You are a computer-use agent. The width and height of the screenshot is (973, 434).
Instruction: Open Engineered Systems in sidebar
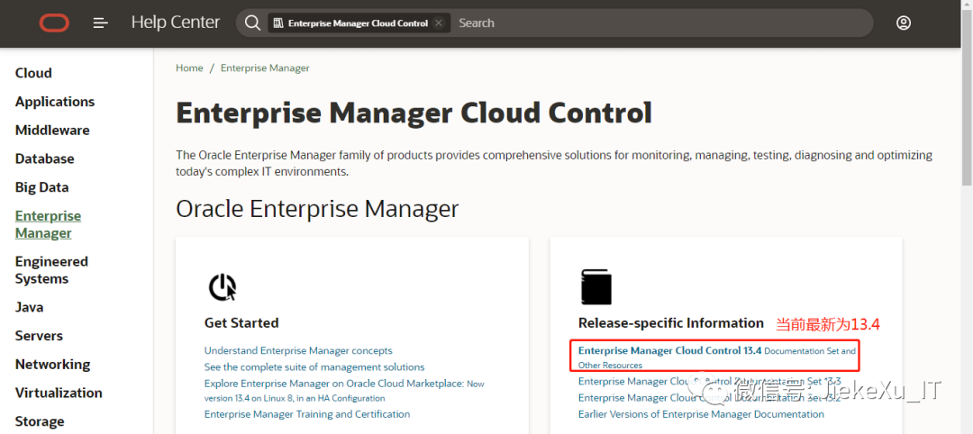pos(51,270)
